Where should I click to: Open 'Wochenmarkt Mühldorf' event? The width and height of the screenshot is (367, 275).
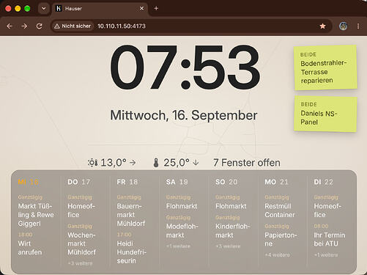click(x=82, y=240)
